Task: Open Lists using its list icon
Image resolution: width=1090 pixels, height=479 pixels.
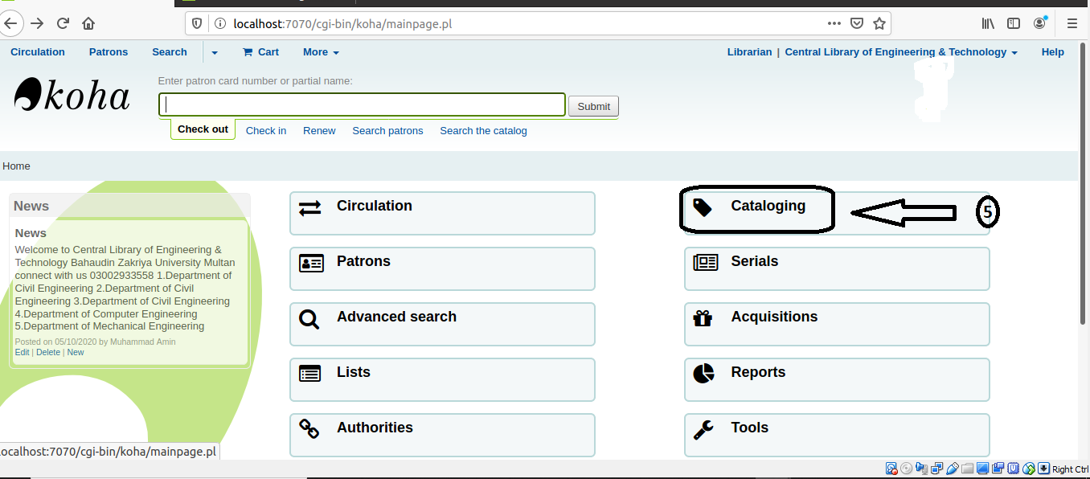Action: tap(309, 374)
